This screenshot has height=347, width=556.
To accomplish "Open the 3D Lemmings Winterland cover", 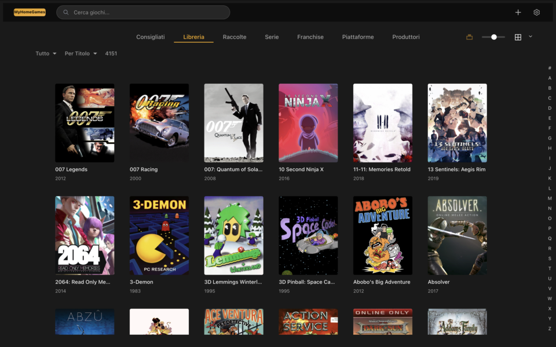I will pos(233,235).
